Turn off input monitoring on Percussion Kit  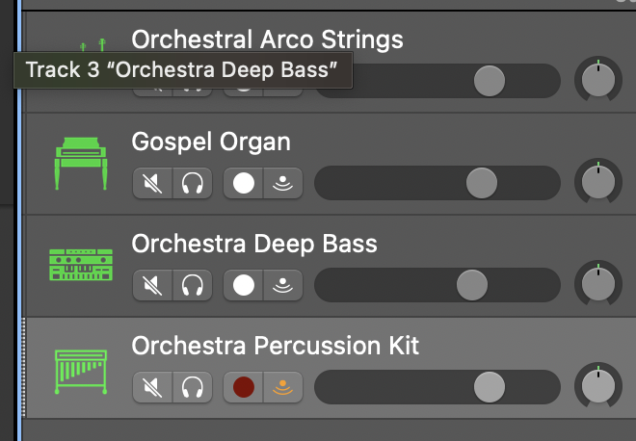point(284,387)
